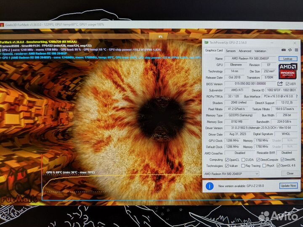Click the Texture Fillrate 164.6 GTexel/s value
Screen dimensions: 303x227
pyautogui.click(x=284, y=109)
